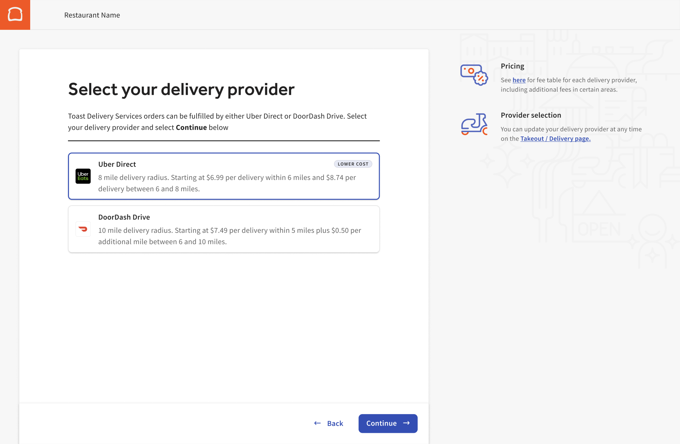This screenshot has width=680, height=444.
Task: Expand the Provider selection info section
Action: (531, 115)
